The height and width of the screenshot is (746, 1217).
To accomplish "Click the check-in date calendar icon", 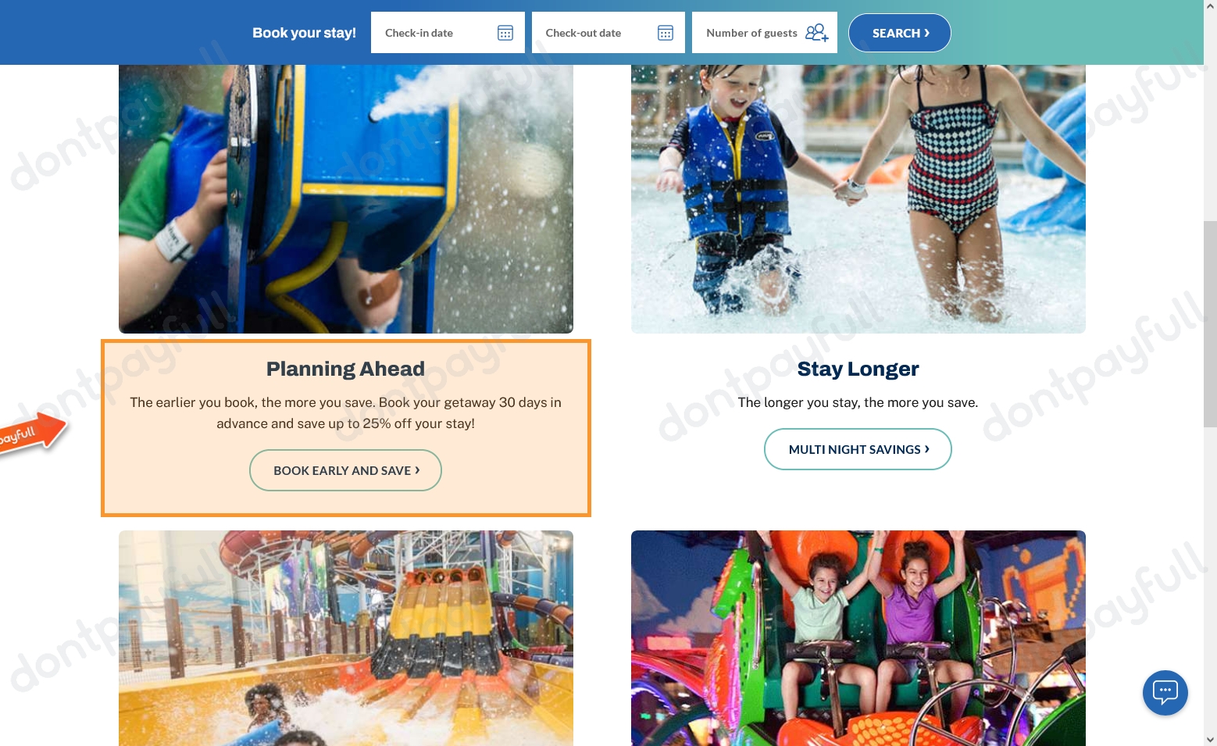I will [x=505, y=33].
